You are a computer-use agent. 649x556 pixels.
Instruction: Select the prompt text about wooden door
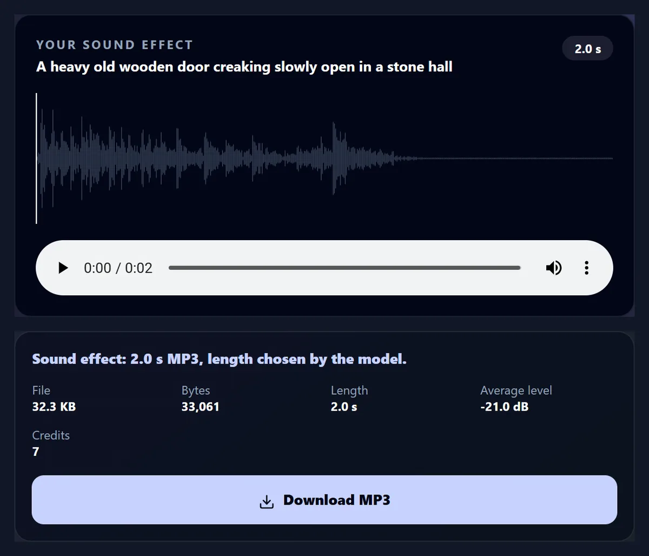click(244, 67)
